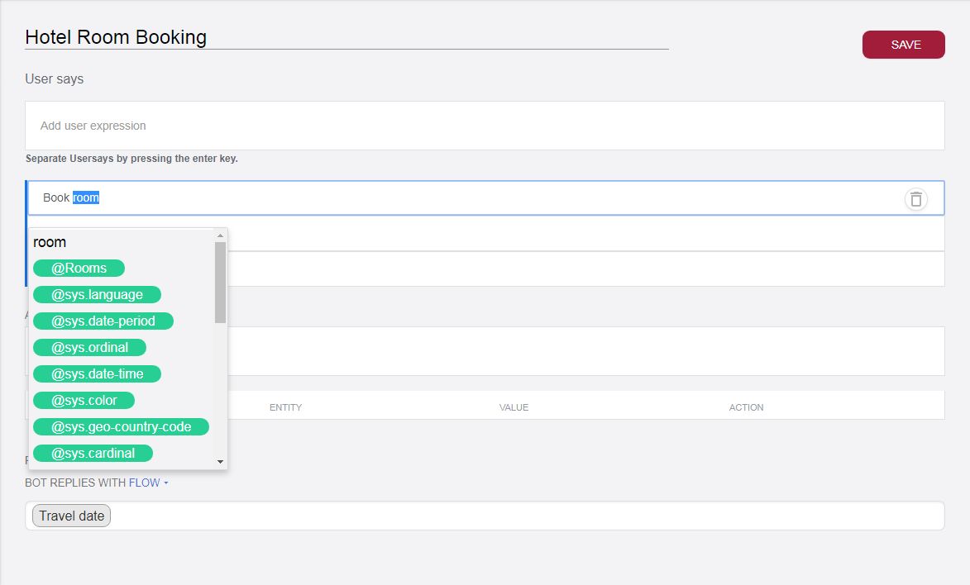
Task: Choose @sys.language entity option
Action: (97, 294)
